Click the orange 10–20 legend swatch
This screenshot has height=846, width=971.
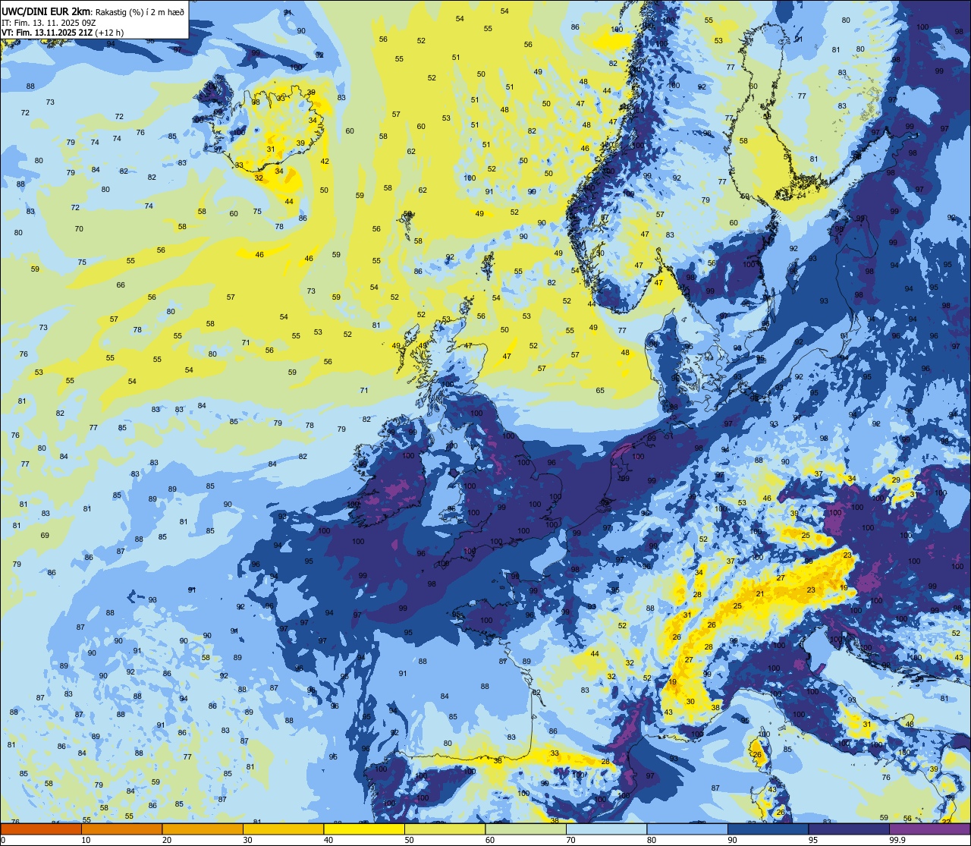click(x=121, y=829)
